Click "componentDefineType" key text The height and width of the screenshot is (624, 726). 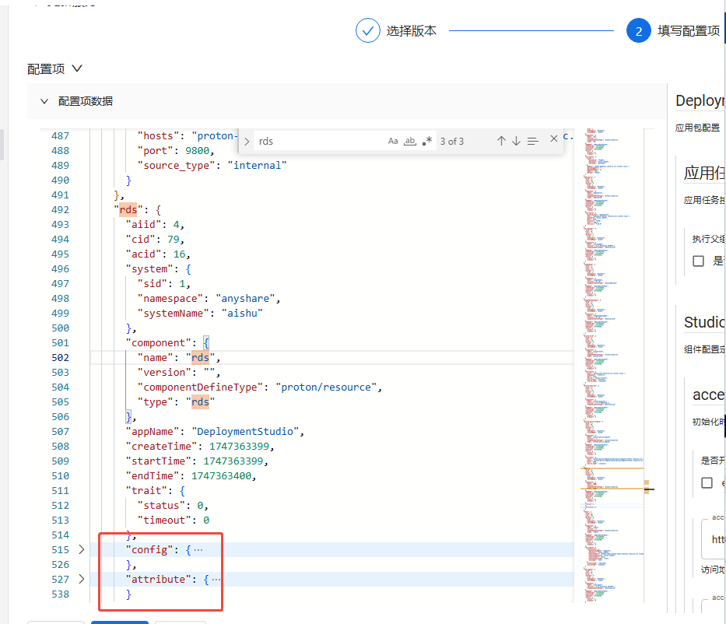click(x=200, y=387)
